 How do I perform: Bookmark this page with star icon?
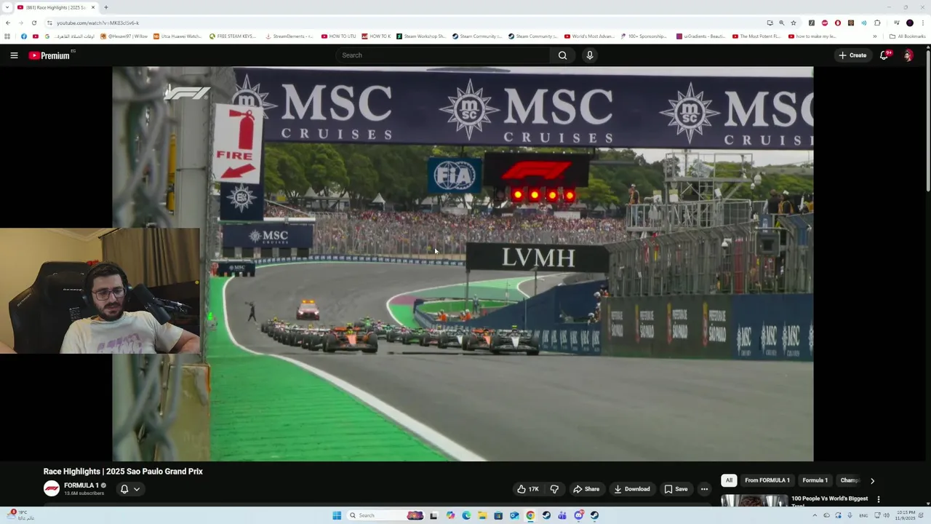point(794,23)
